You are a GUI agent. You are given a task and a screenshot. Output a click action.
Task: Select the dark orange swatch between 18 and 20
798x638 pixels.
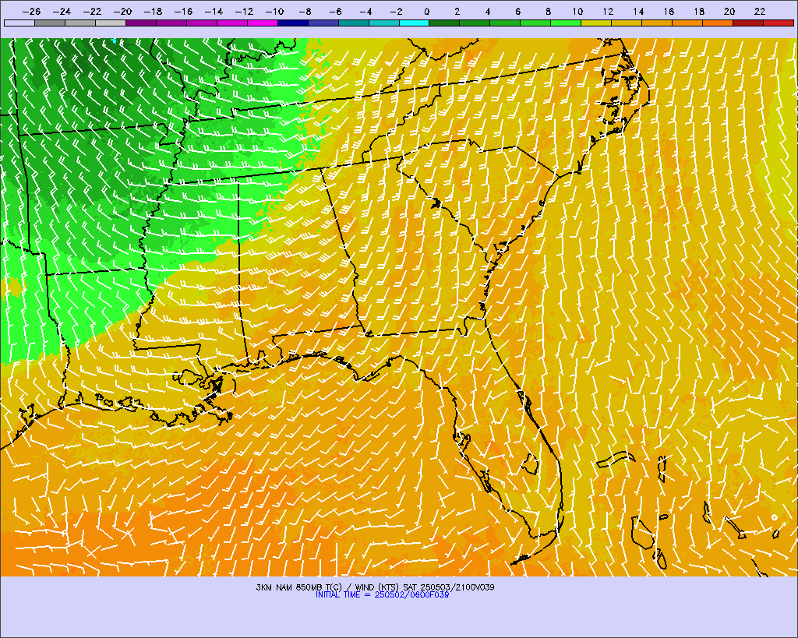click(718, 23)
